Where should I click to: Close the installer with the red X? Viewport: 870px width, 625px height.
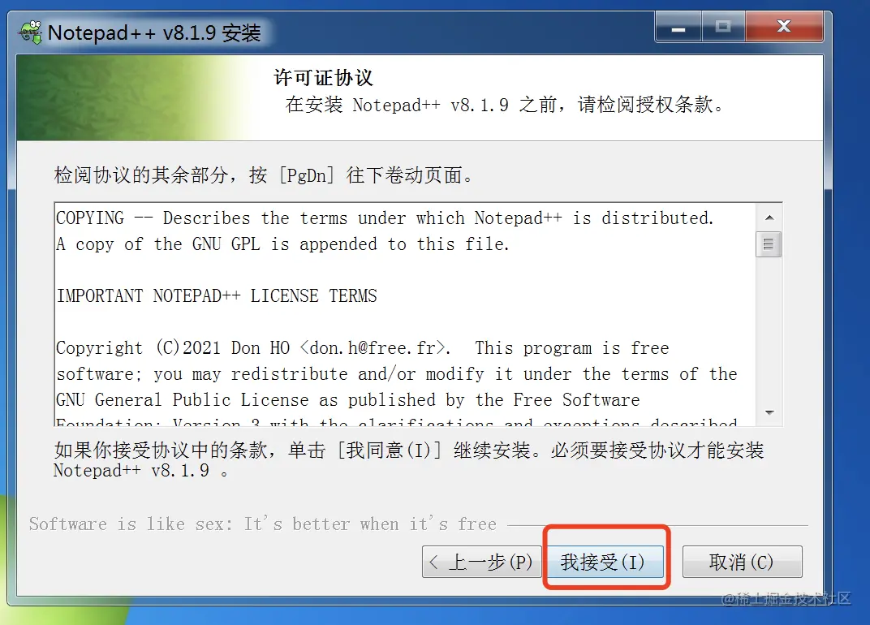pos(784,27)
